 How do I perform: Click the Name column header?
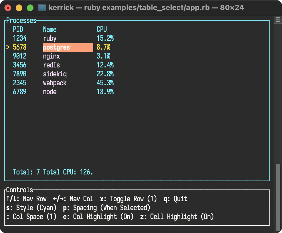50,29
